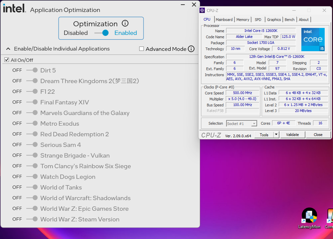Click the Intel logo in Application Optimization
The width and height of the screenshot is (333, 239).
(14, 9)
